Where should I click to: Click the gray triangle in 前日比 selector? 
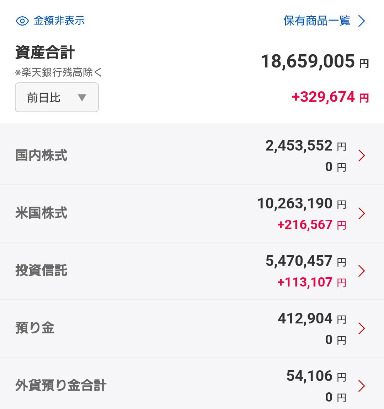tap(82, 98)
